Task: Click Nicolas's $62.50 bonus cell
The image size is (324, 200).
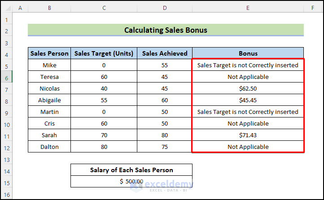Action: (248, 89)
